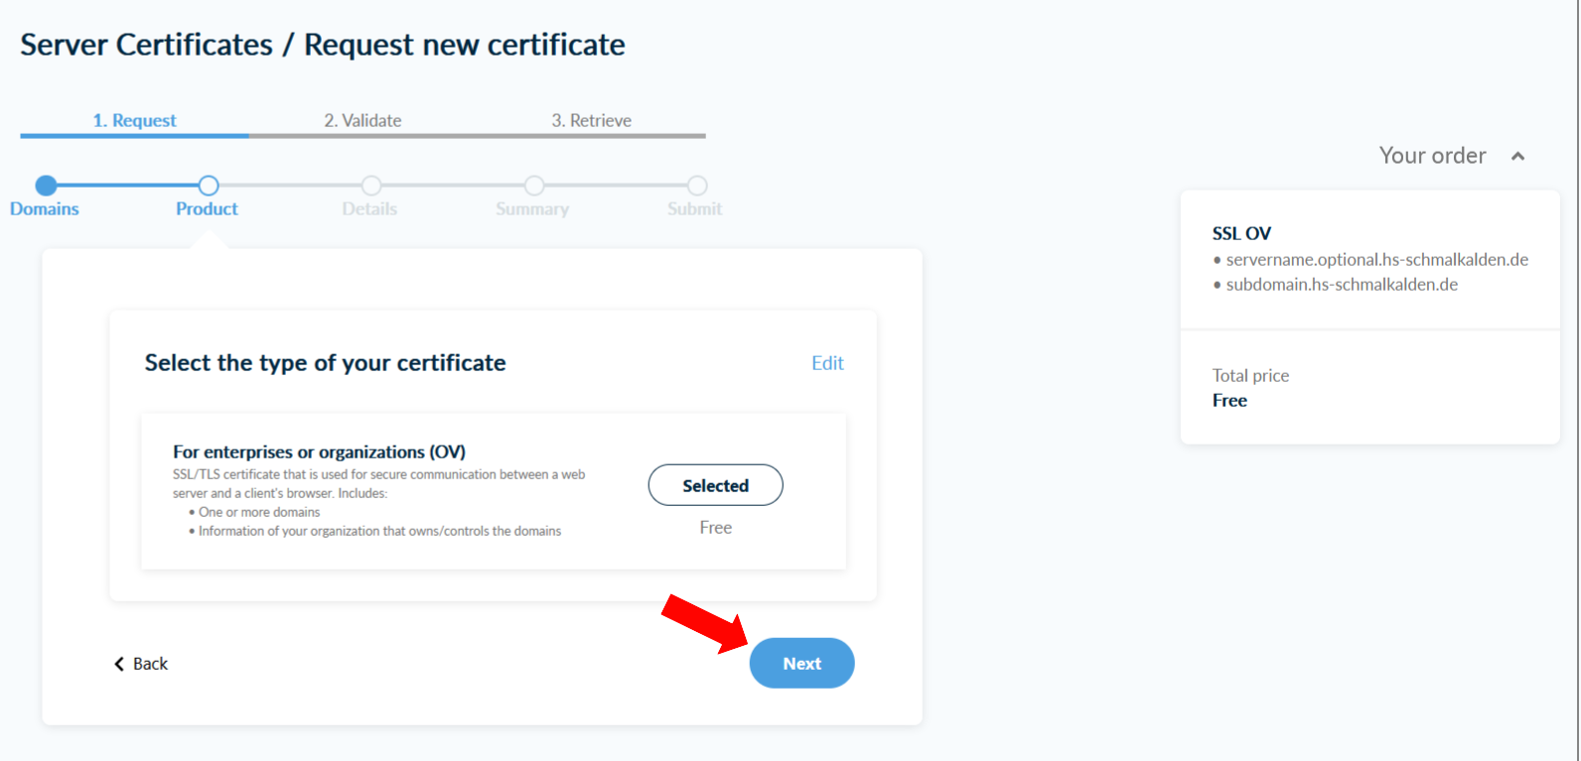1581x761 pixels.
Task: Open the 2. Validate tab
Action: [362, 121]
